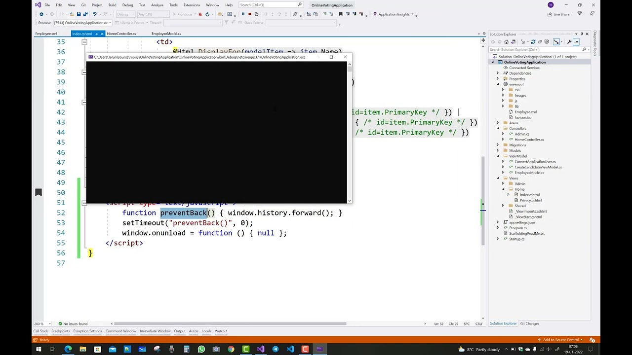Click Search Solution Explorer field

pyautogui.click(x=538, y=49)
